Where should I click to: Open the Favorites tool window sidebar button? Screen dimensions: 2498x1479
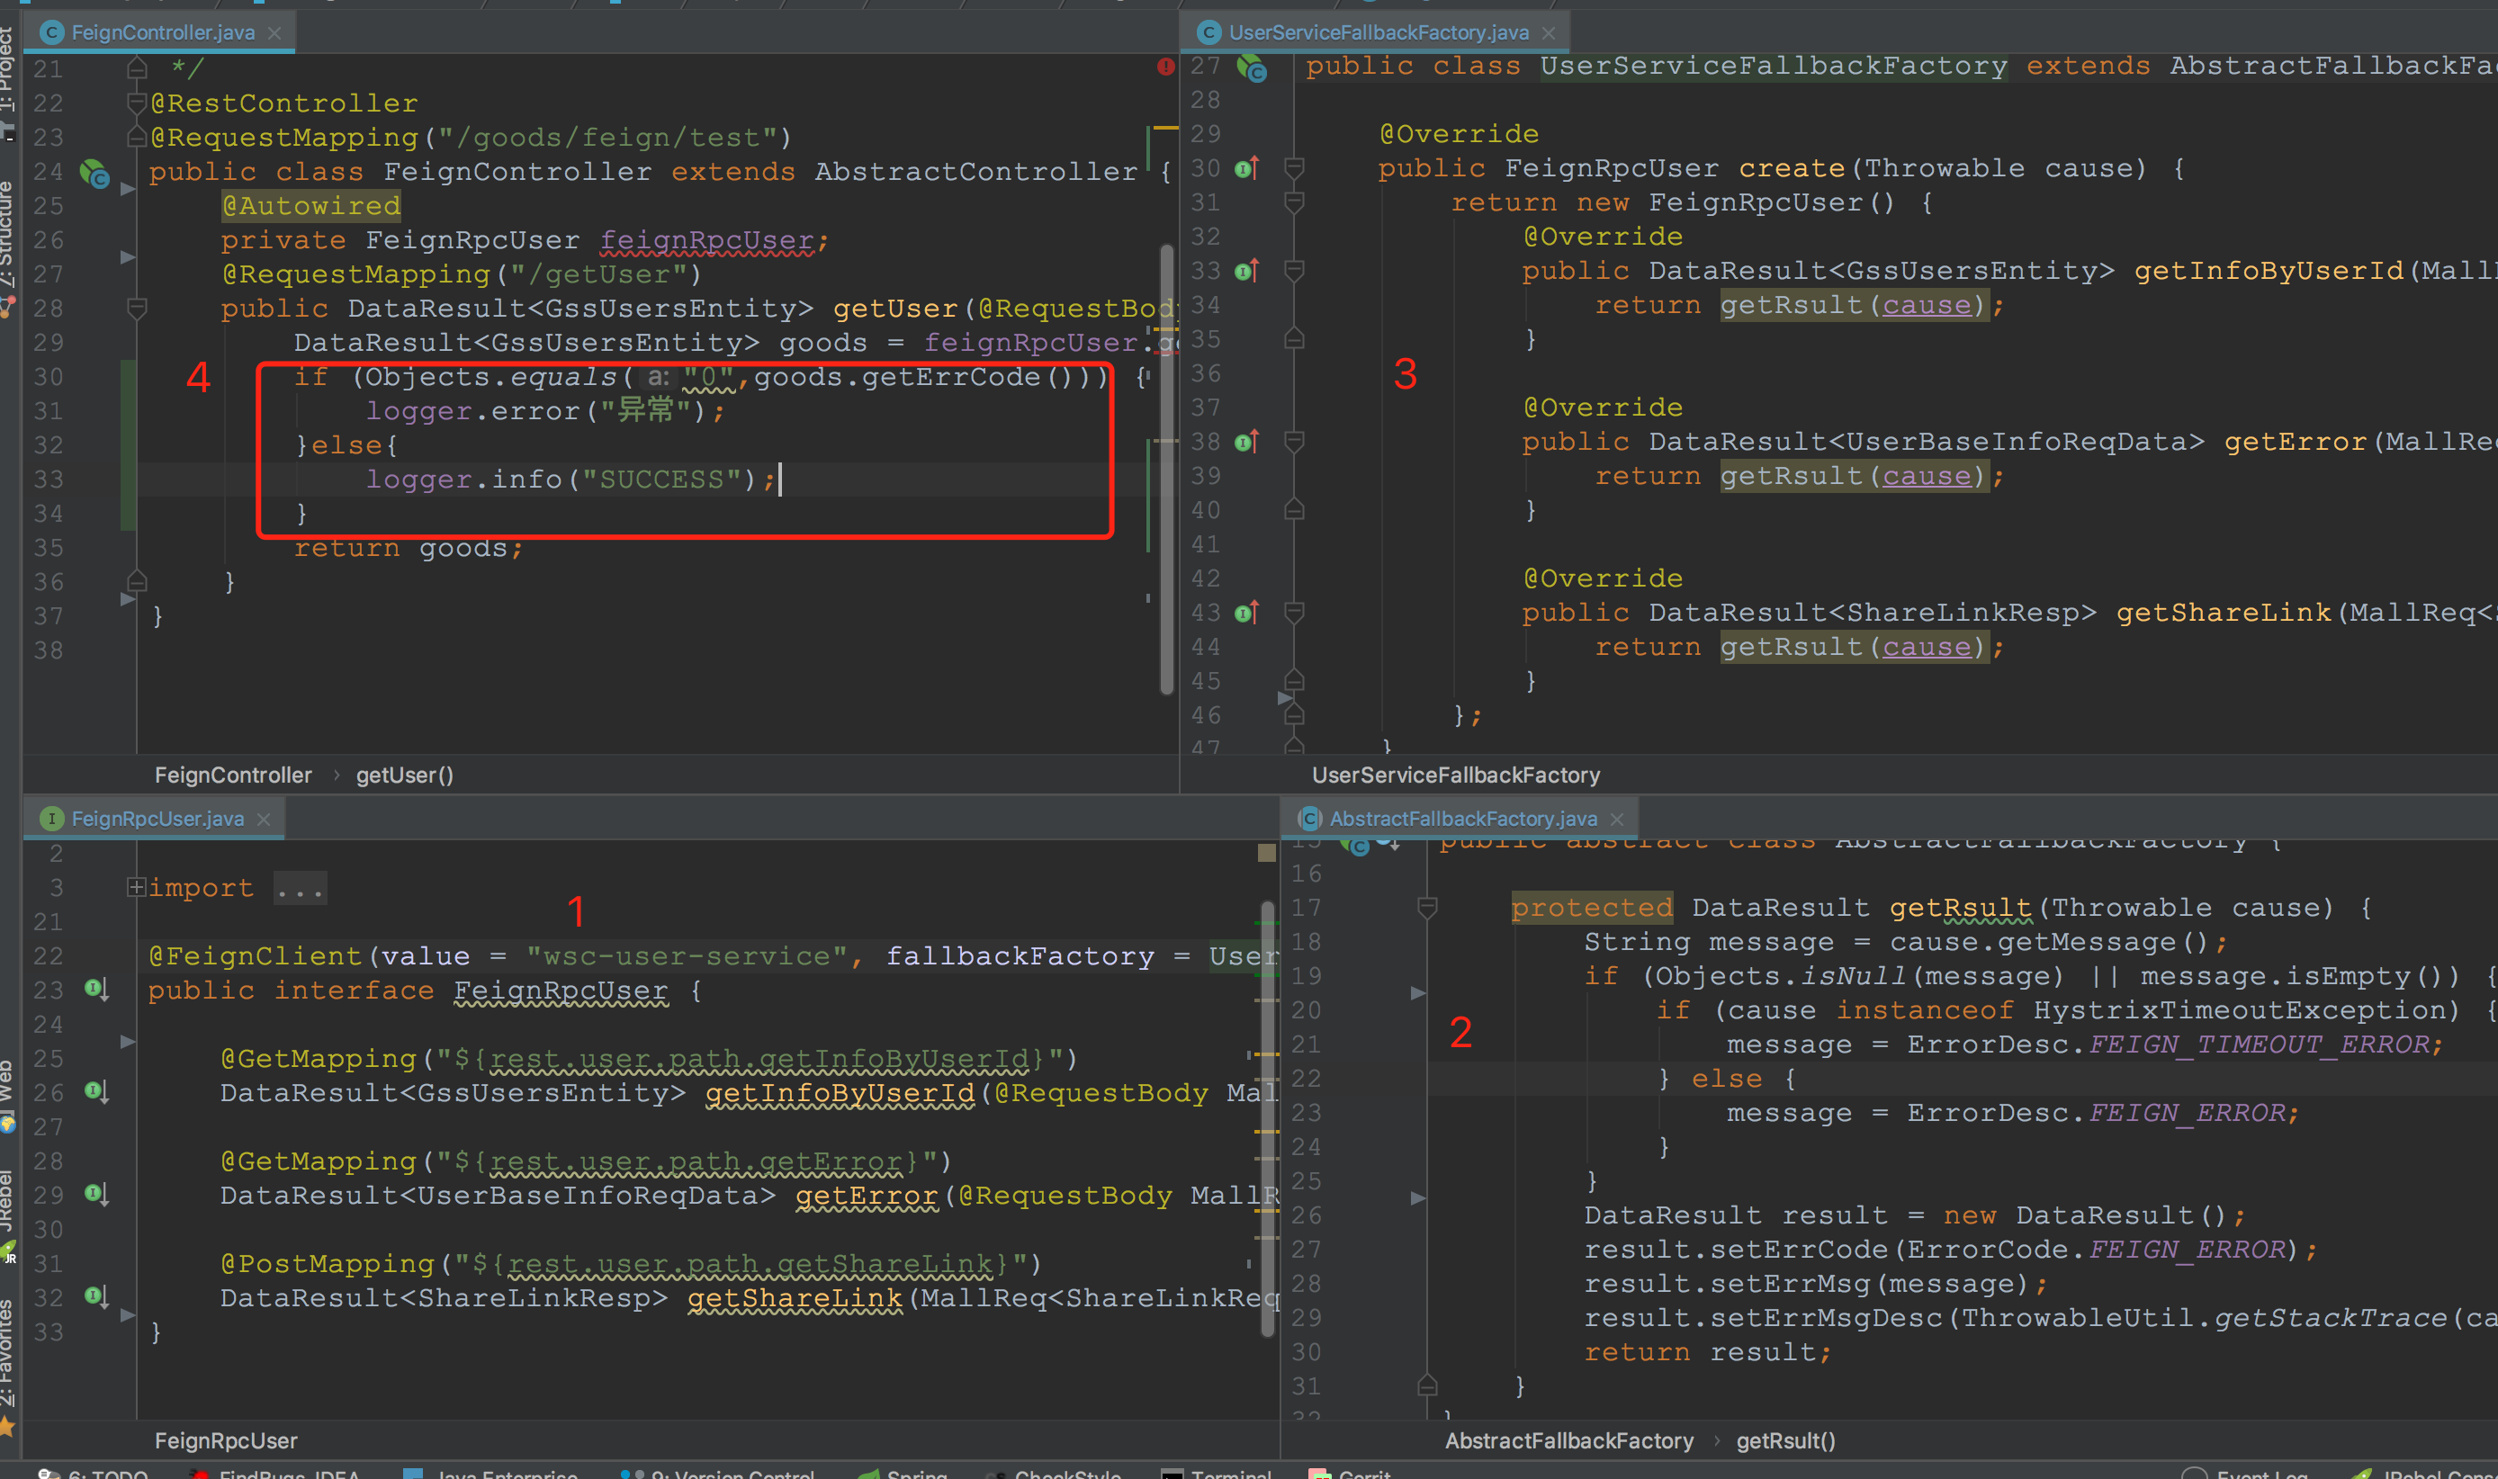point(8,1366)
